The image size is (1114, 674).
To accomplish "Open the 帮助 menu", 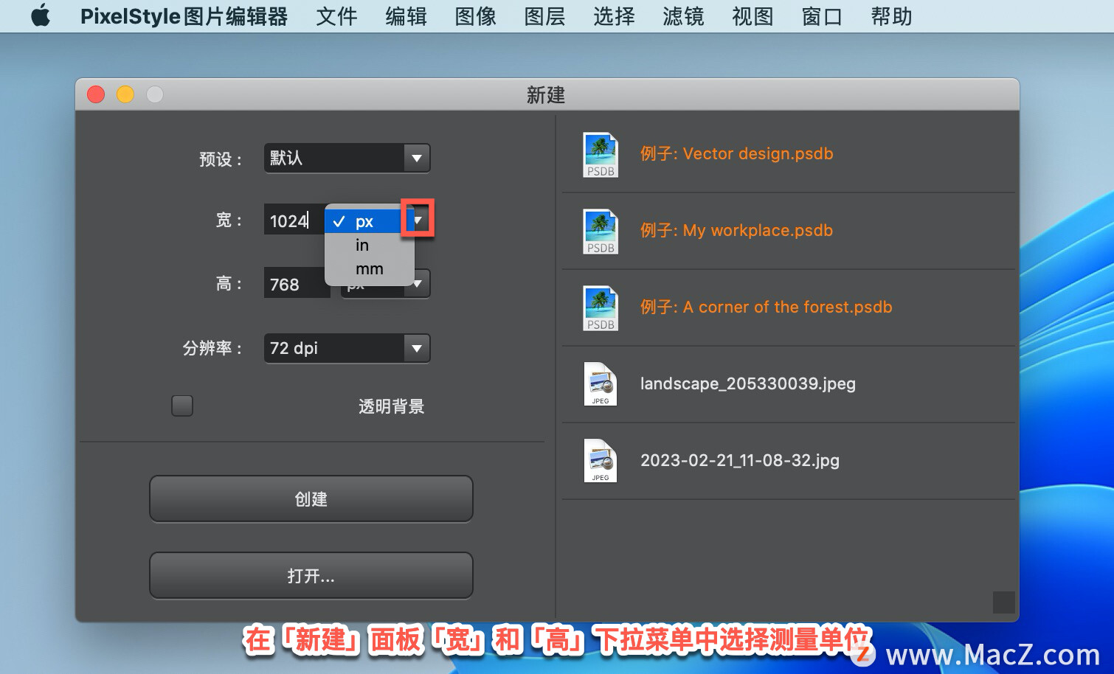I will pyautogui.click(x=891, y=16).
